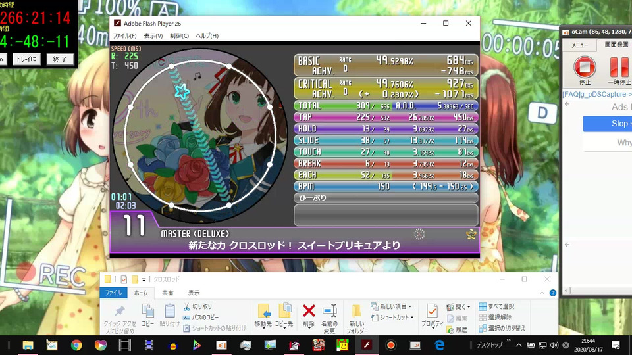Click パスのコピー in Explorer ribbon
The image size is (632, 355).
(201, 318)
